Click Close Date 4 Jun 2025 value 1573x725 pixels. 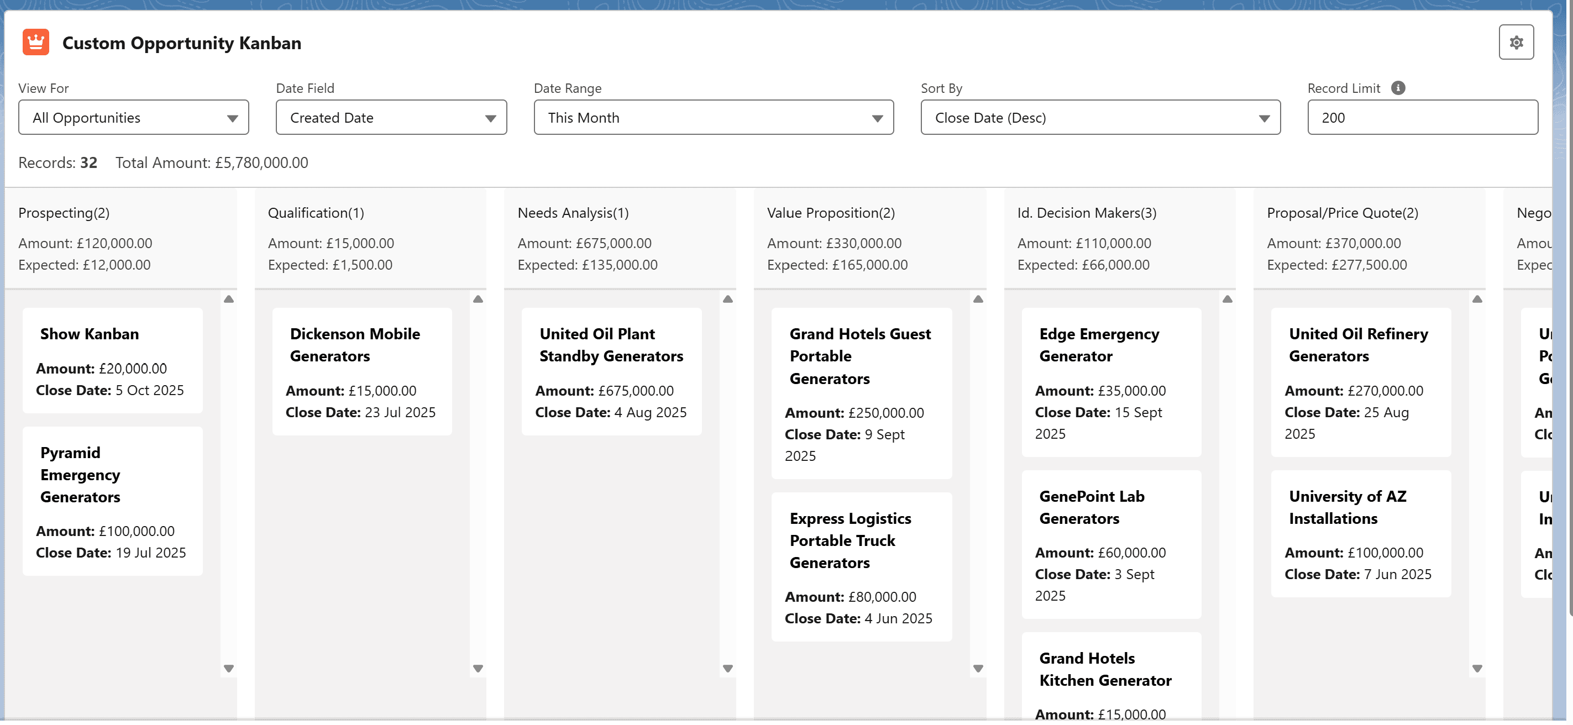click(x=898, y=619)
